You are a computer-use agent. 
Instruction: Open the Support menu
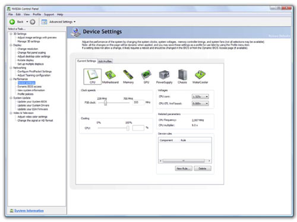(x=49, y=14)
